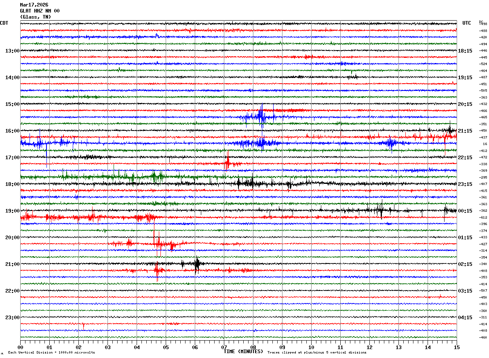Click minute tick label "06" on the time axis
Image resolution: width=489 pixels, height=358 pixels.
pos(195,347)
